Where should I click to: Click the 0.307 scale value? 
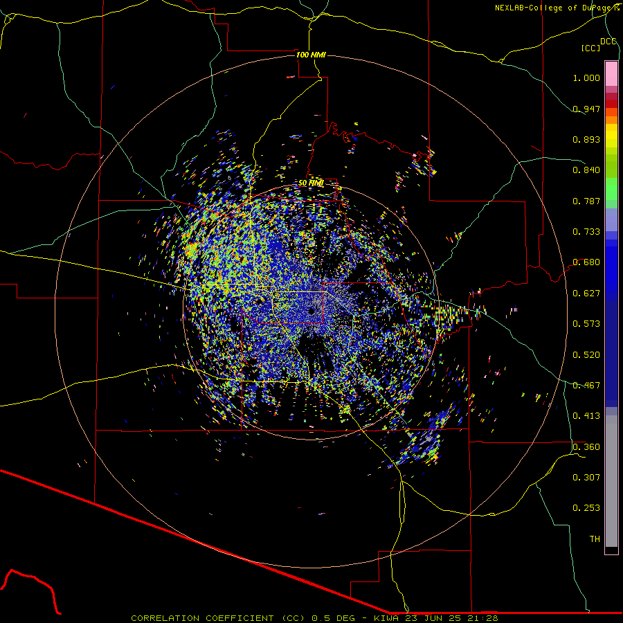click(586, 478)
